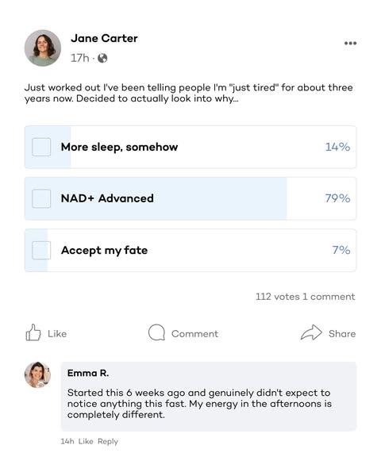This screenshot has width=381, height=476.
Task: Click the thumbs-up Like icon
Action: (33, 332)
